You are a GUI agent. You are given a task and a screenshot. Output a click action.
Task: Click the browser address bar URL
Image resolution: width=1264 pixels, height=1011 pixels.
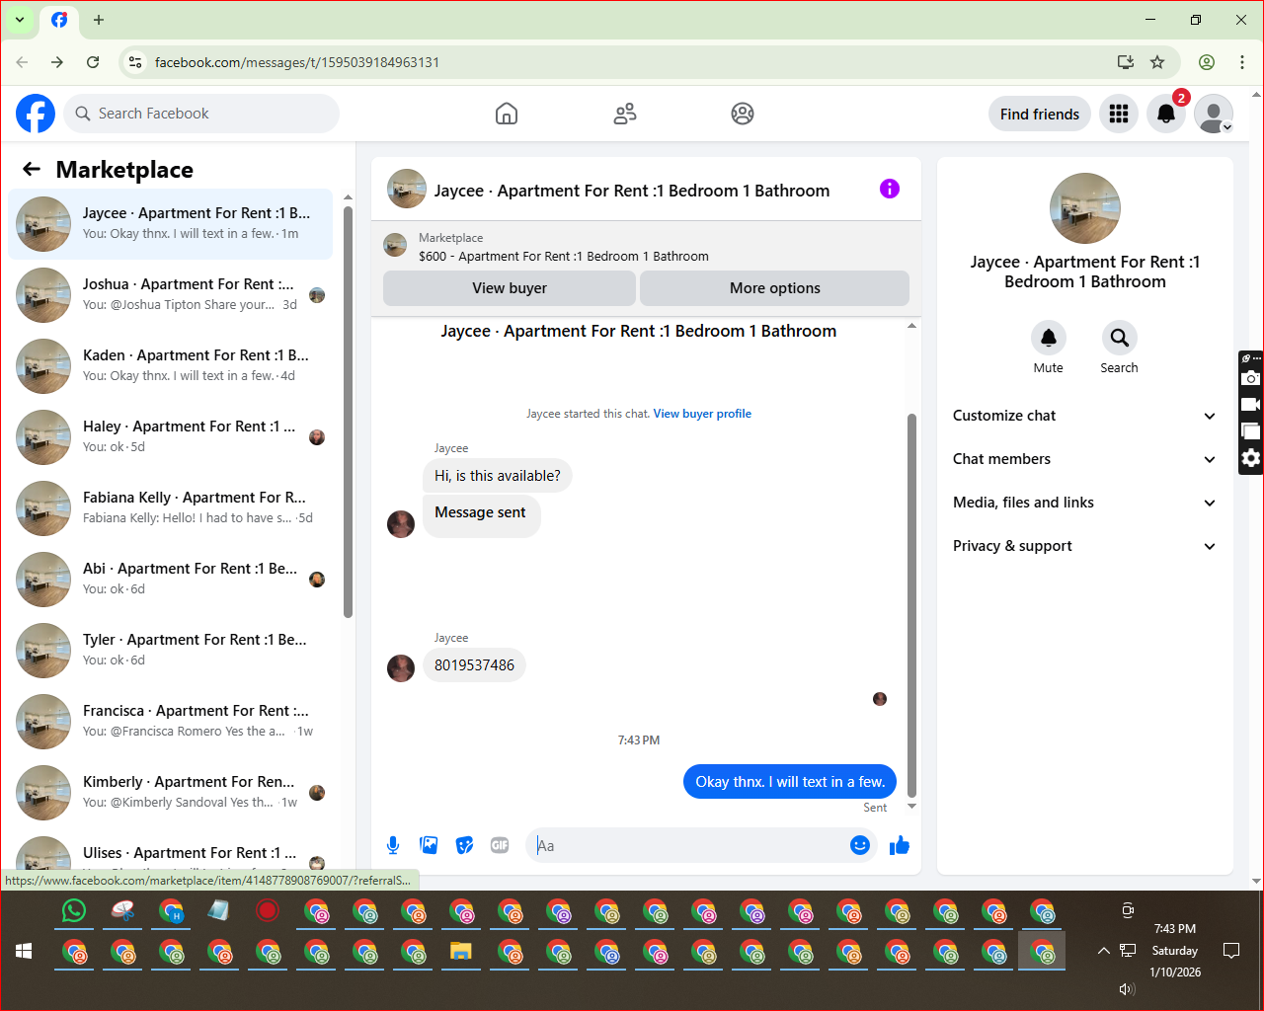[x=297, y=62]
